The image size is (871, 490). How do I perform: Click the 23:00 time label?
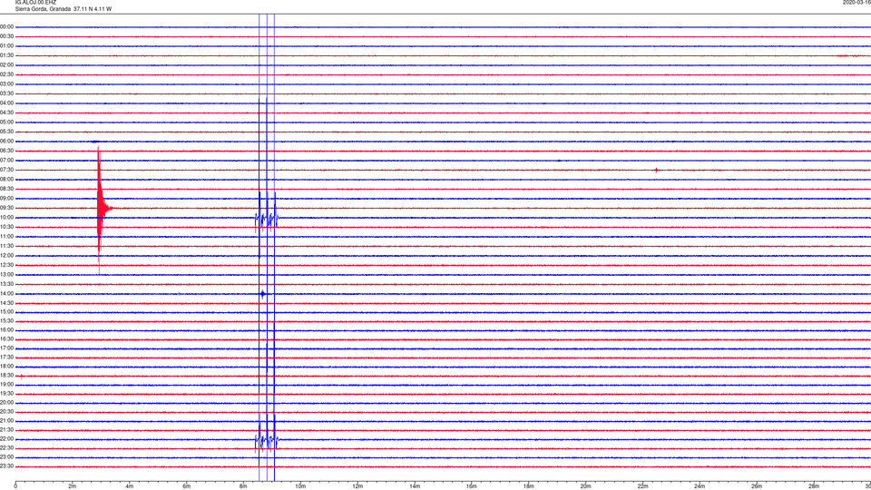[x=6, y=457]
